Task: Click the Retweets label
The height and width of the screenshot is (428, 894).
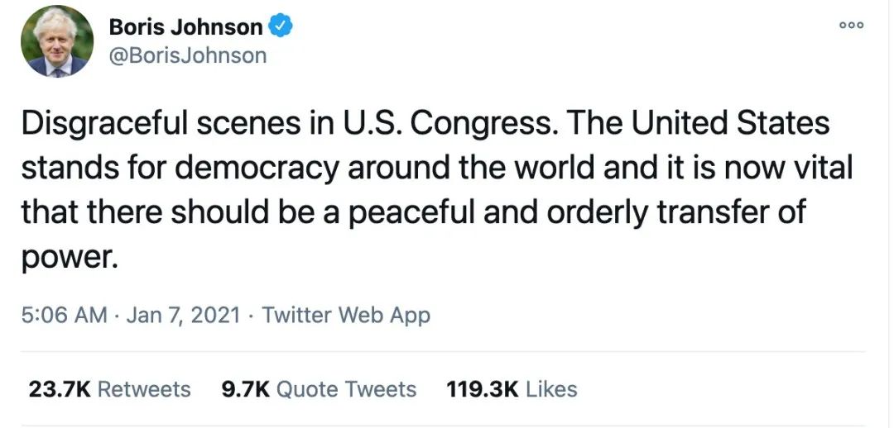Action: click(144, 389)
